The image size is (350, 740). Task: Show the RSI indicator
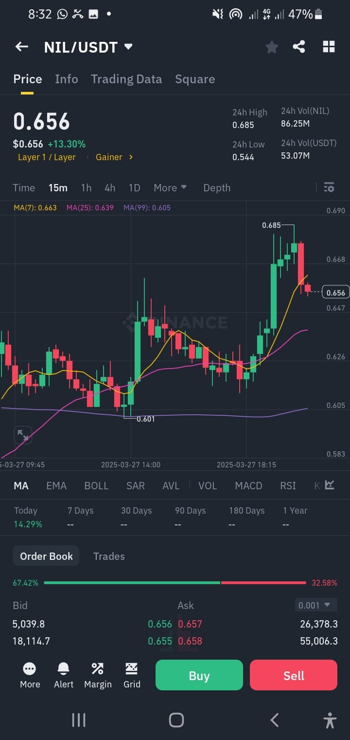point(288,485)
